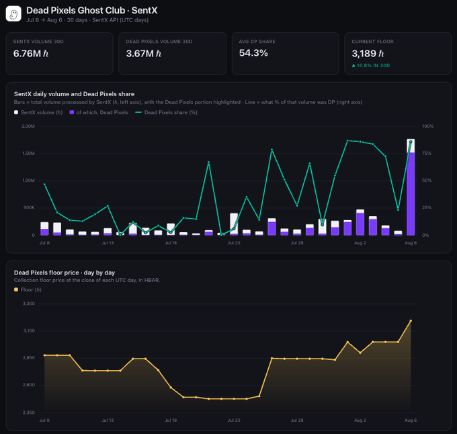Screen dimensions: 457x434
Task: Toggle the teal Dead Pixels share legend line
Action: [x=138, y=112]
